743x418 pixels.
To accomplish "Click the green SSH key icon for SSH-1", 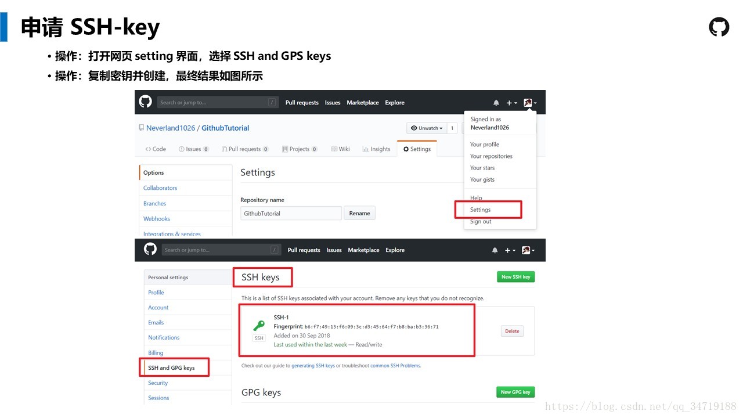I will pyautogui.click(x=259, y=326).
